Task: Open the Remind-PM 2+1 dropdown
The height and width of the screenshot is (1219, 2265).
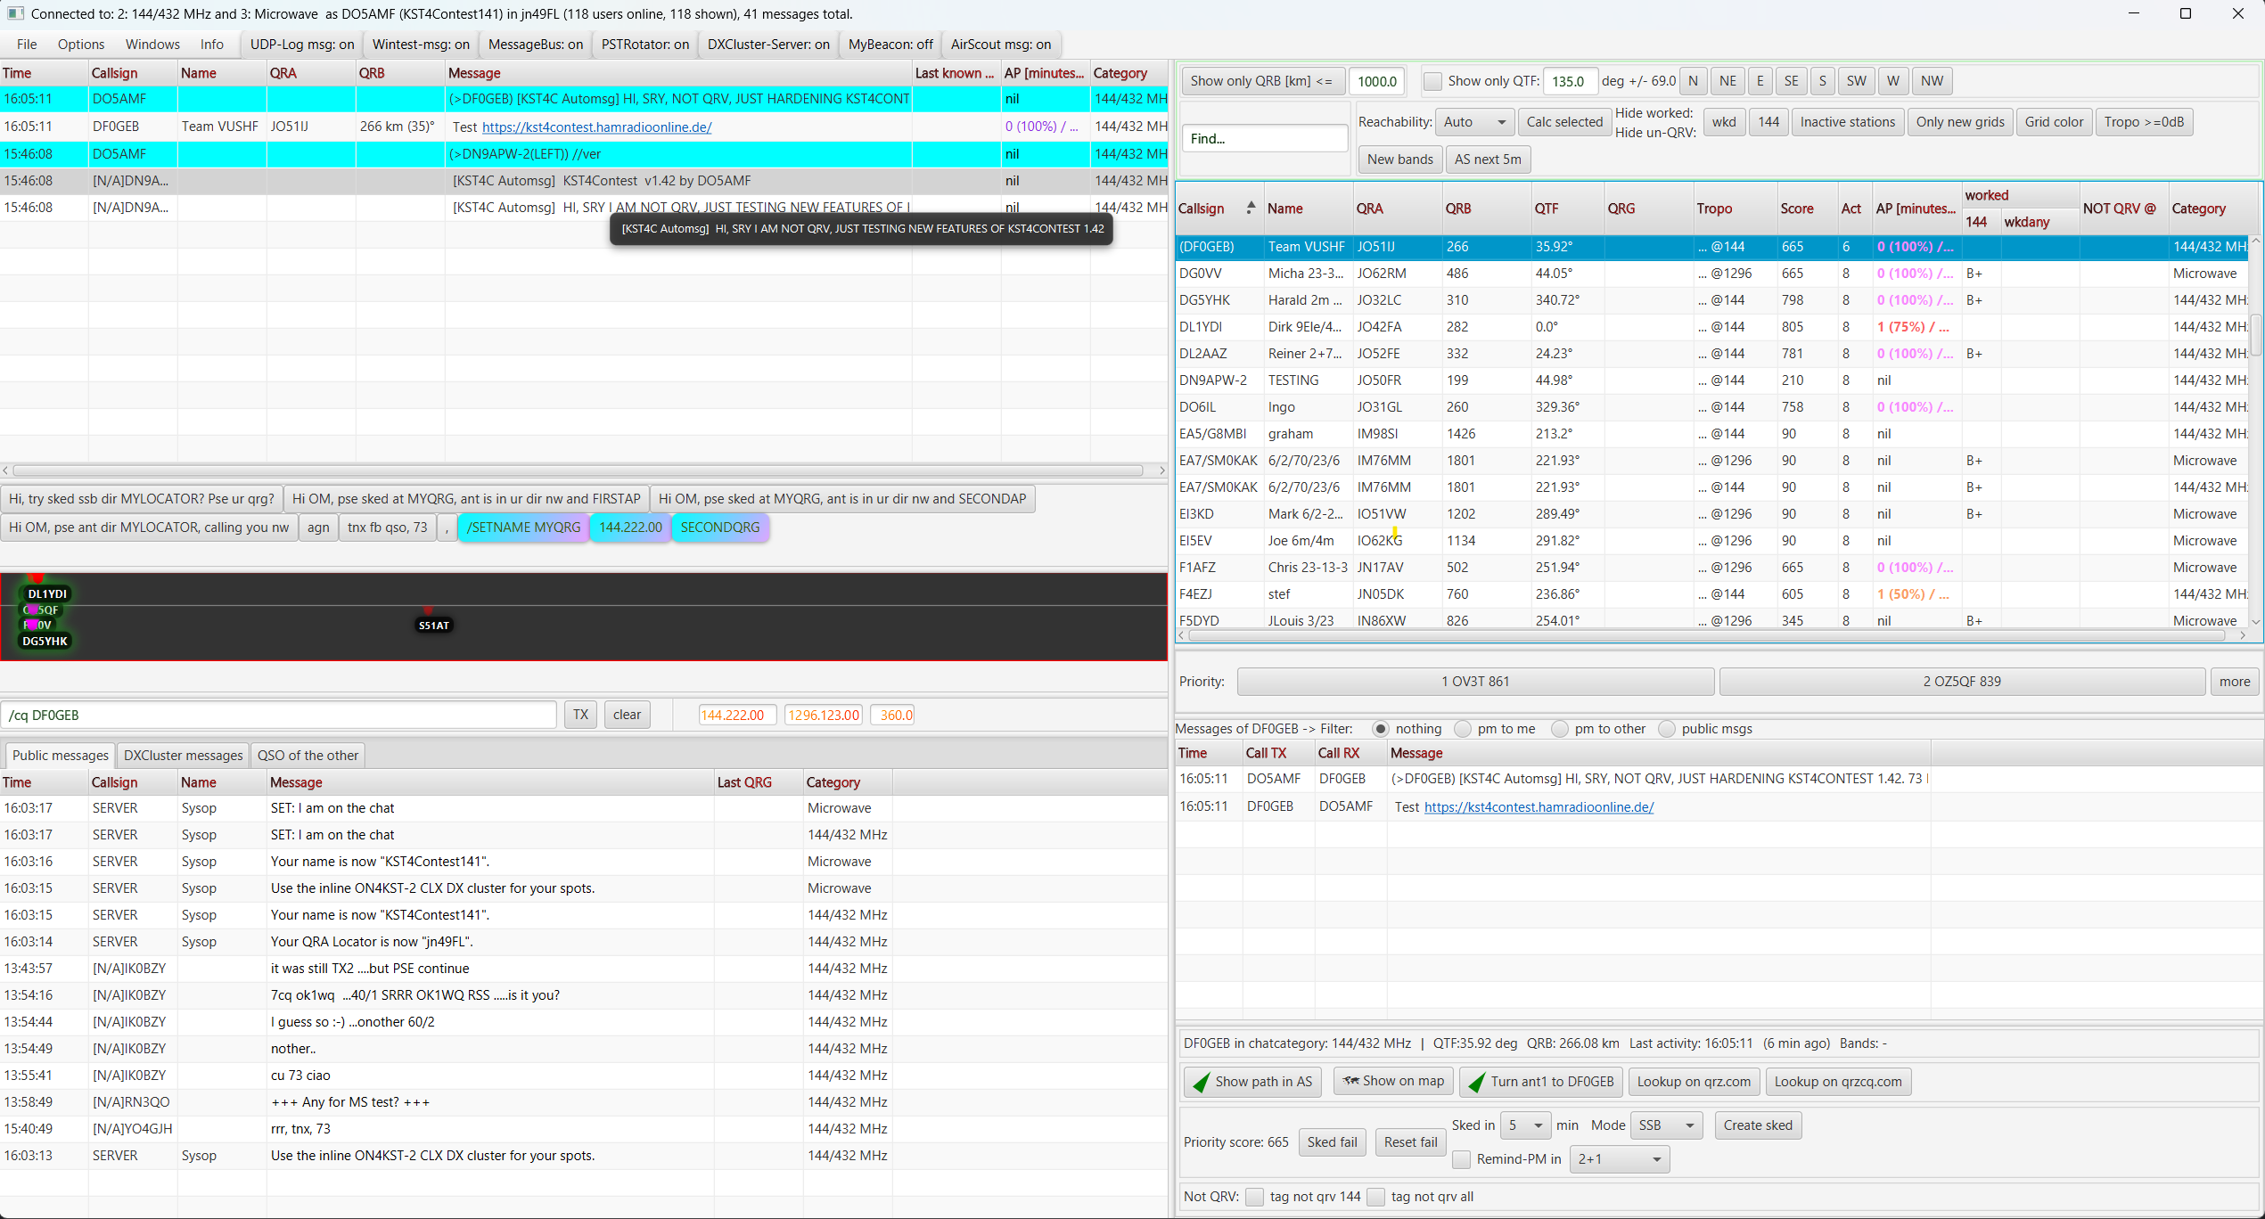Action: 1619,1159
